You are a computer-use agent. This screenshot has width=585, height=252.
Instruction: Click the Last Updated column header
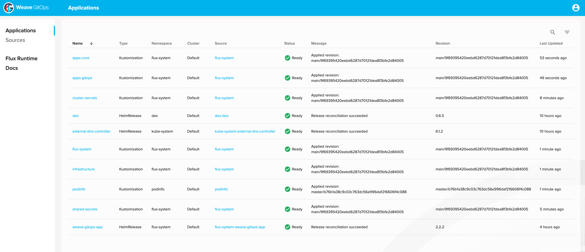[x=551, y=43]
